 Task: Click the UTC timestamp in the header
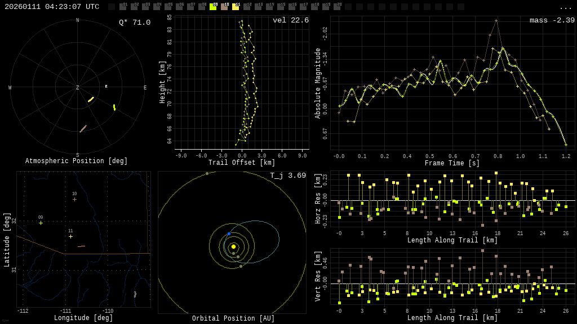pos(52,7)
